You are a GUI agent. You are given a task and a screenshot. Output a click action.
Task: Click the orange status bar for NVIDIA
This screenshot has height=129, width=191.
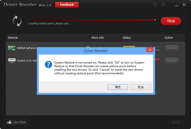click(x=129, y=47)
